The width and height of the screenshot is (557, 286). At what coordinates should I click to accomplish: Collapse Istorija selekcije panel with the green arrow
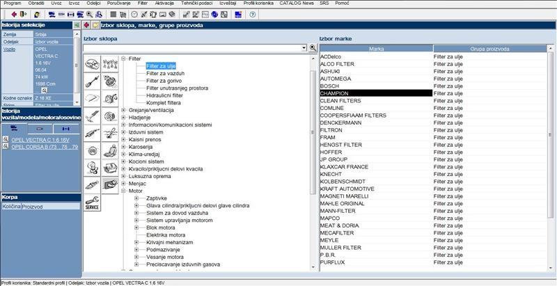tap(77, 25)
